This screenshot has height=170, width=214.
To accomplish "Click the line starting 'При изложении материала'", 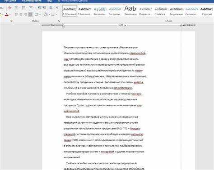I will tap(102, 117).
